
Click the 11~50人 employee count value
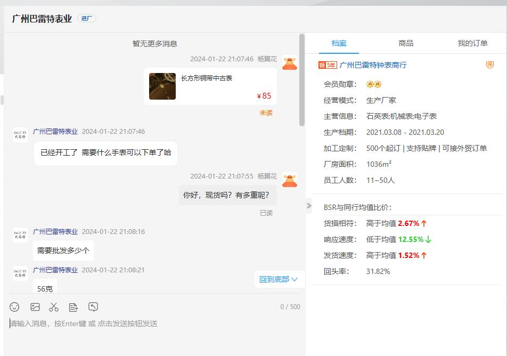[381, 180]
